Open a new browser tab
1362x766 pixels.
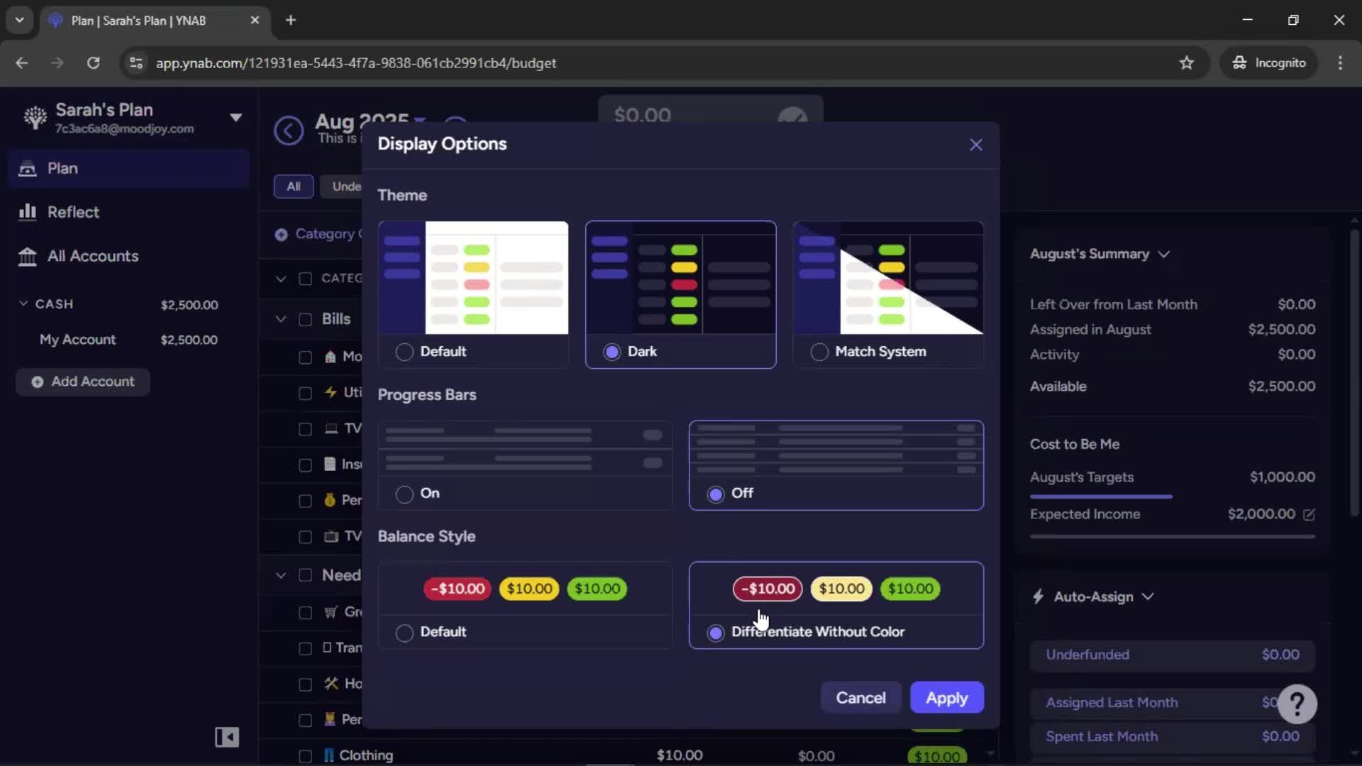coord(291,21)
